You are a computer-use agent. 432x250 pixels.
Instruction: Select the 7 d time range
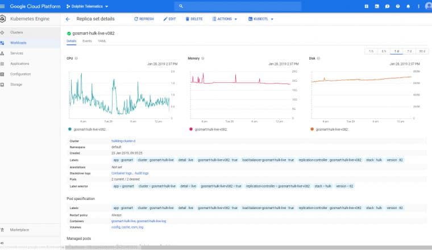click(x=409, y=51)
